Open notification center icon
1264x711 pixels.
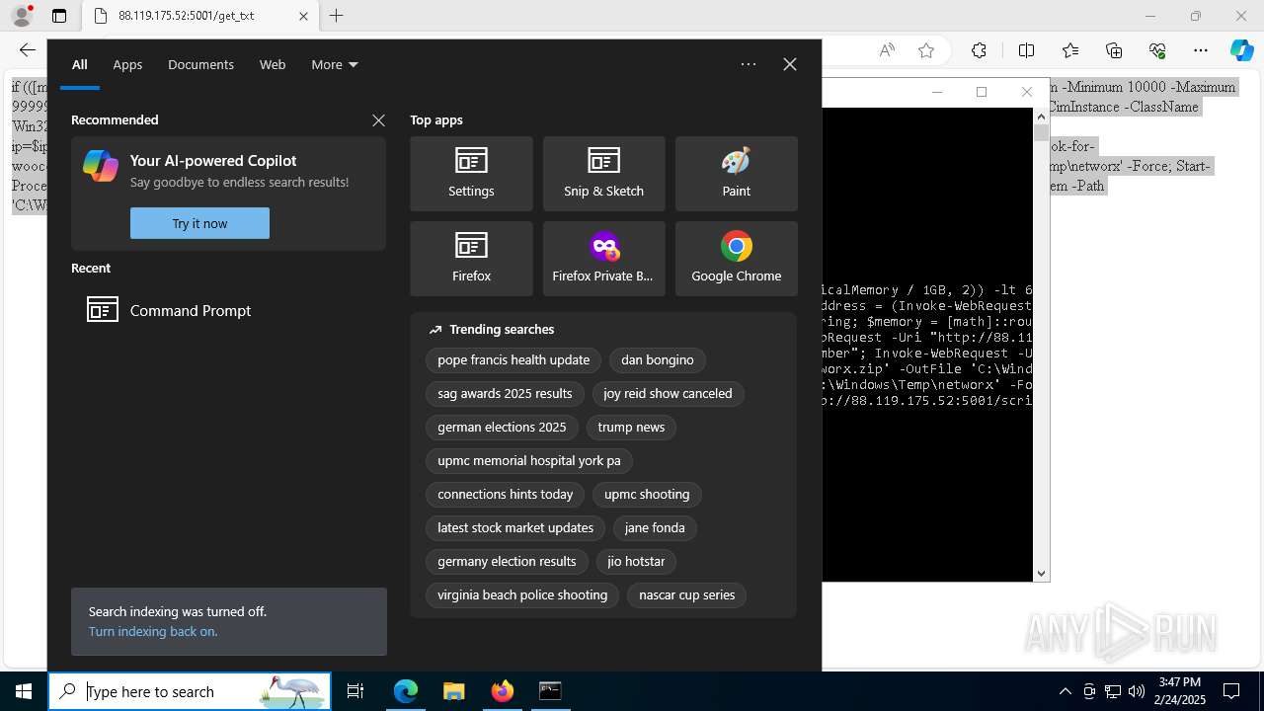pyautogui.click(x=1231, y=691)
